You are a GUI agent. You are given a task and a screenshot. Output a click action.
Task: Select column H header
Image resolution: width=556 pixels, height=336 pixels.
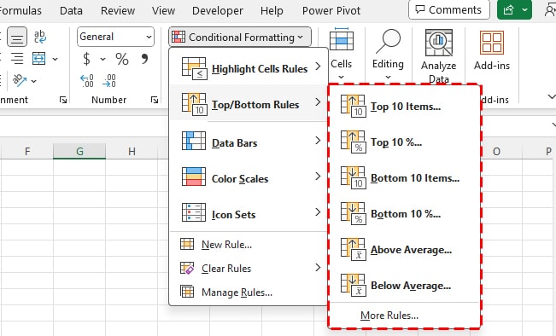[132, 152]
